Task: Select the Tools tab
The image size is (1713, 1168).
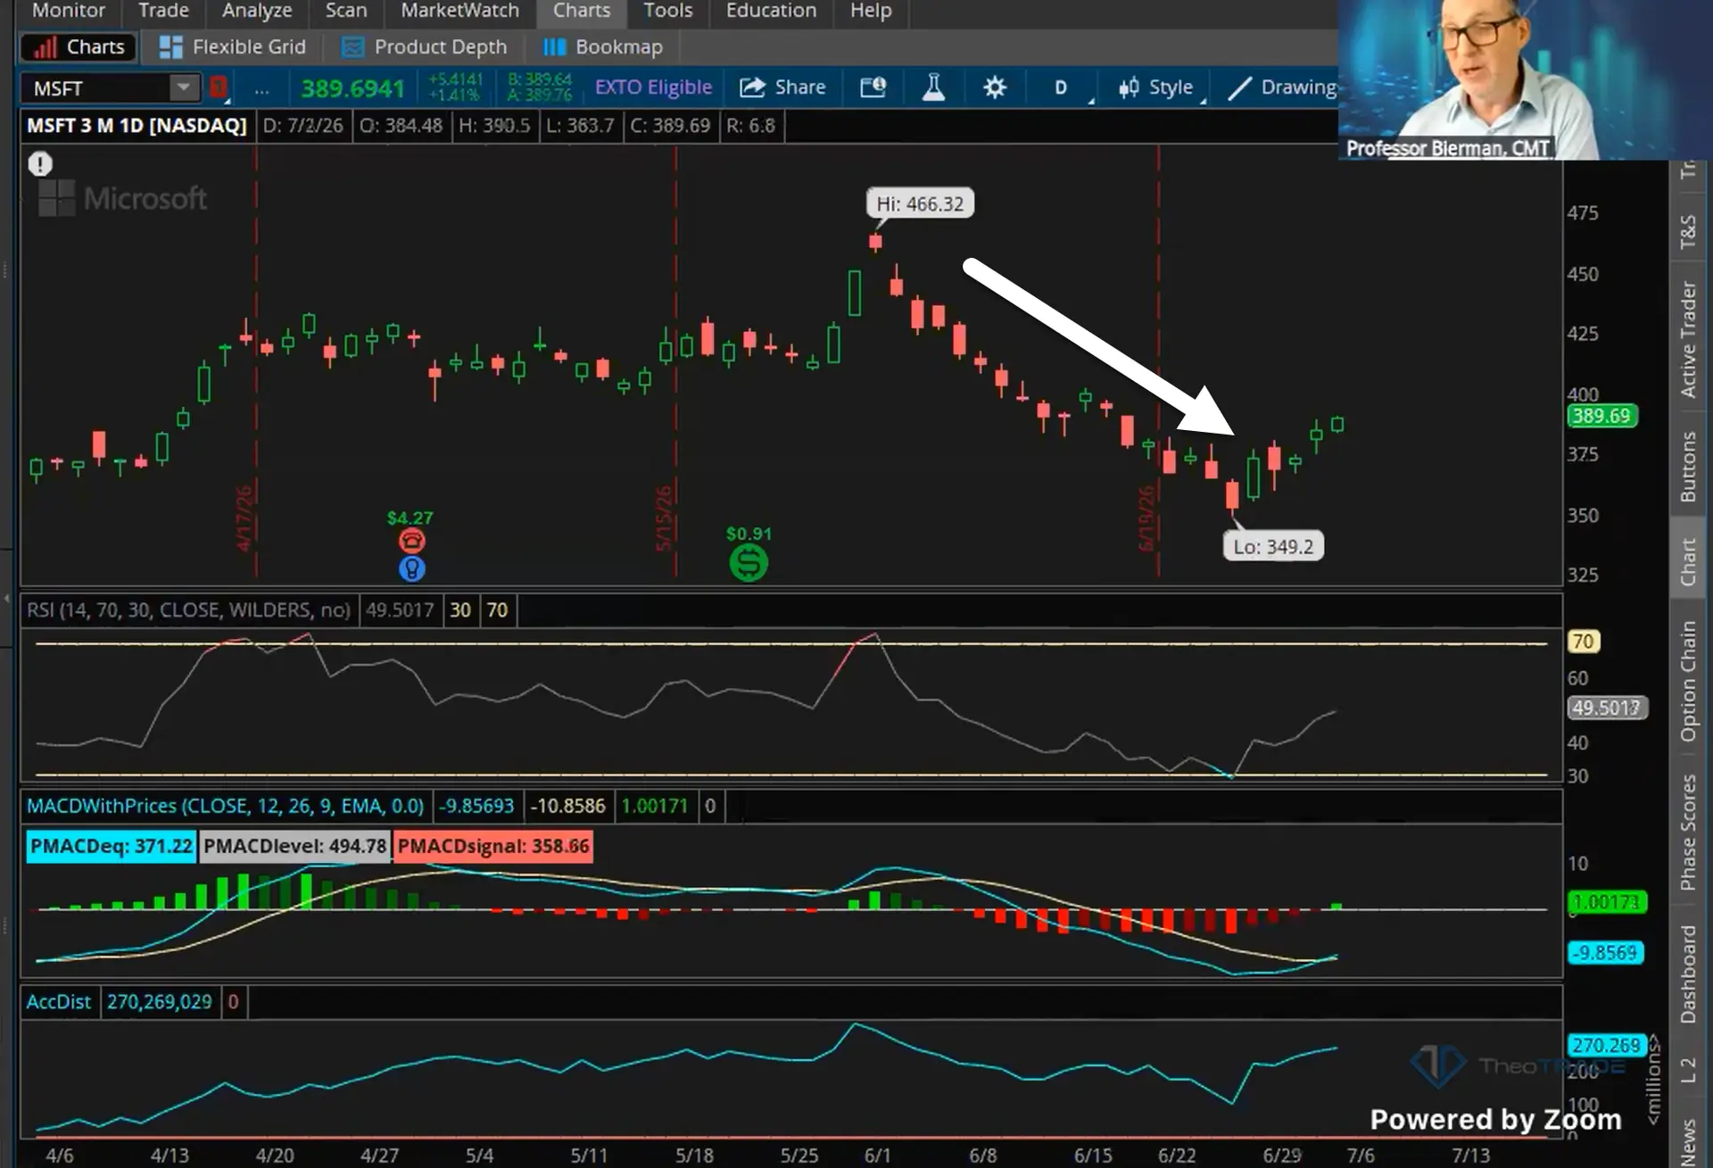Action: tap(668, 11)
